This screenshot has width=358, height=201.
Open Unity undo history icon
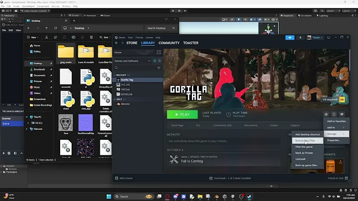click(x=315, y=11)
